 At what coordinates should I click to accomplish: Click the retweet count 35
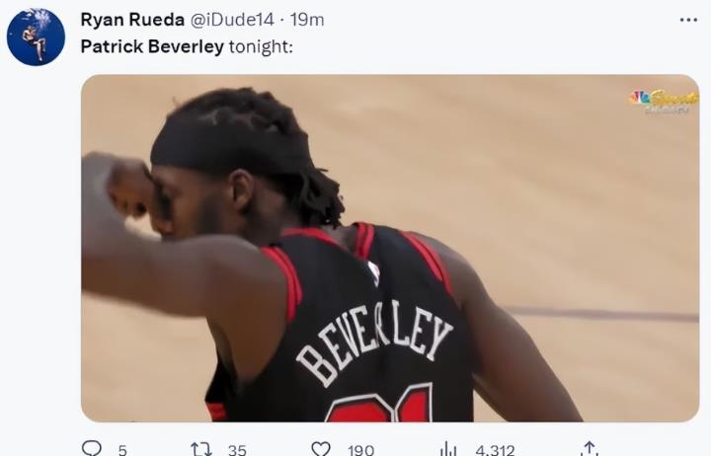237,450
